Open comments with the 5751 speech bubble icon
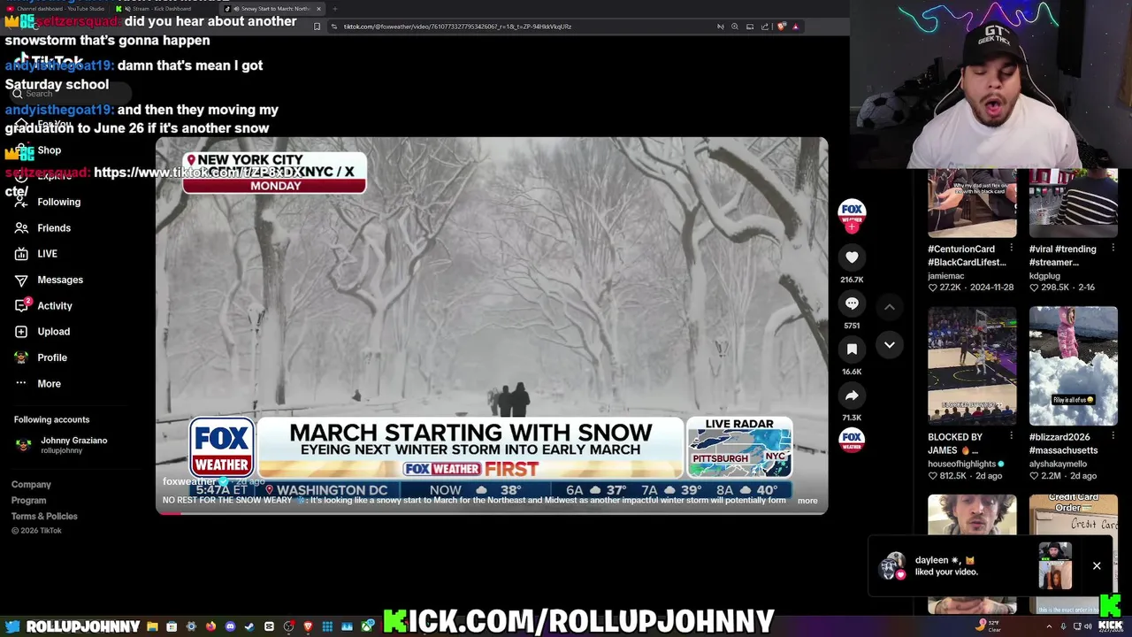This screenshot has width=1132, height=637. pyautogui.click(x=852, y=303)
